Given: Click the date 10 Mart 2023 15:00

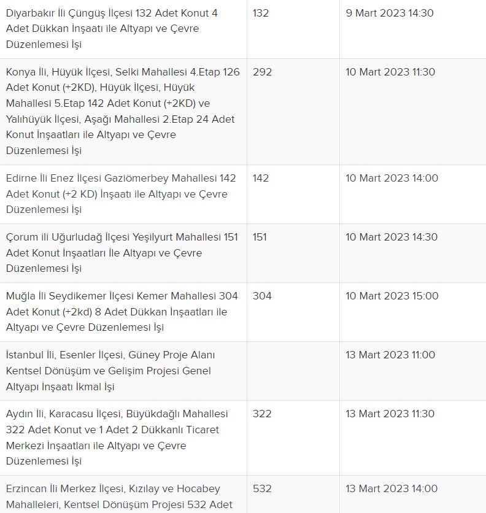Looking at the screenshot, I should tap(391, 296).
